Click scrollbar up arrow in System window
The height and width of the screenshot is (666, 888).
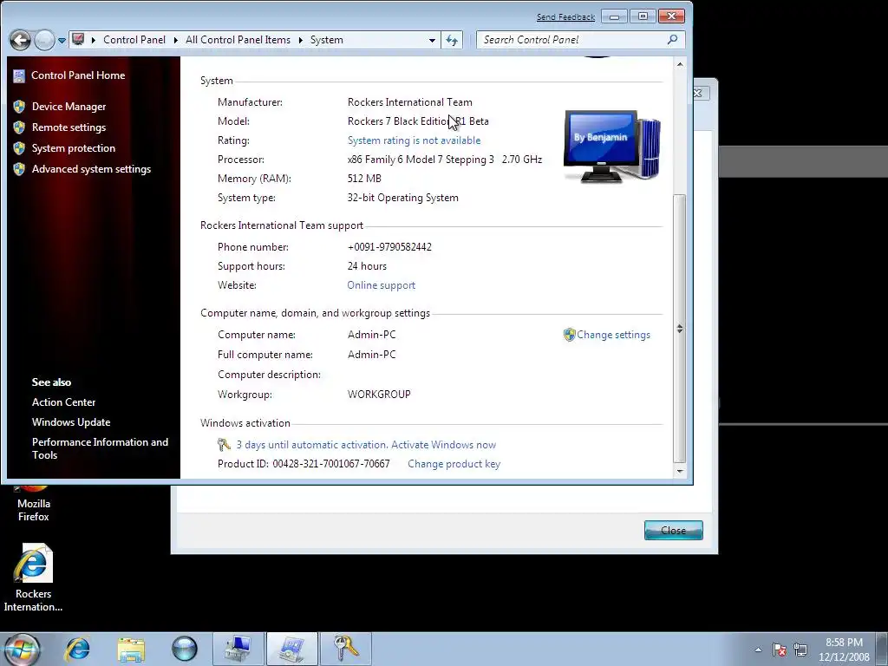(680, 64)
